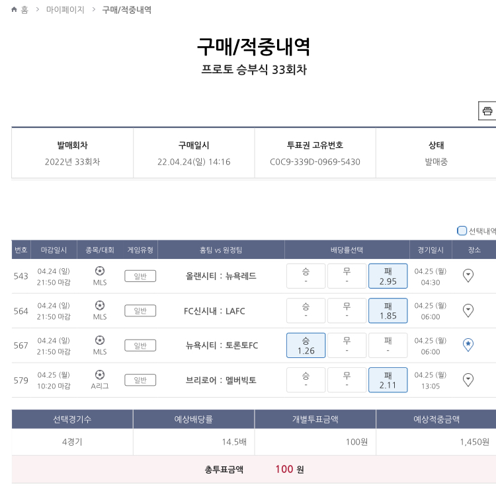The image size is (496, 502).
Task: Open 마이페이지 breadcrumb link
Action: coord(65,10)
